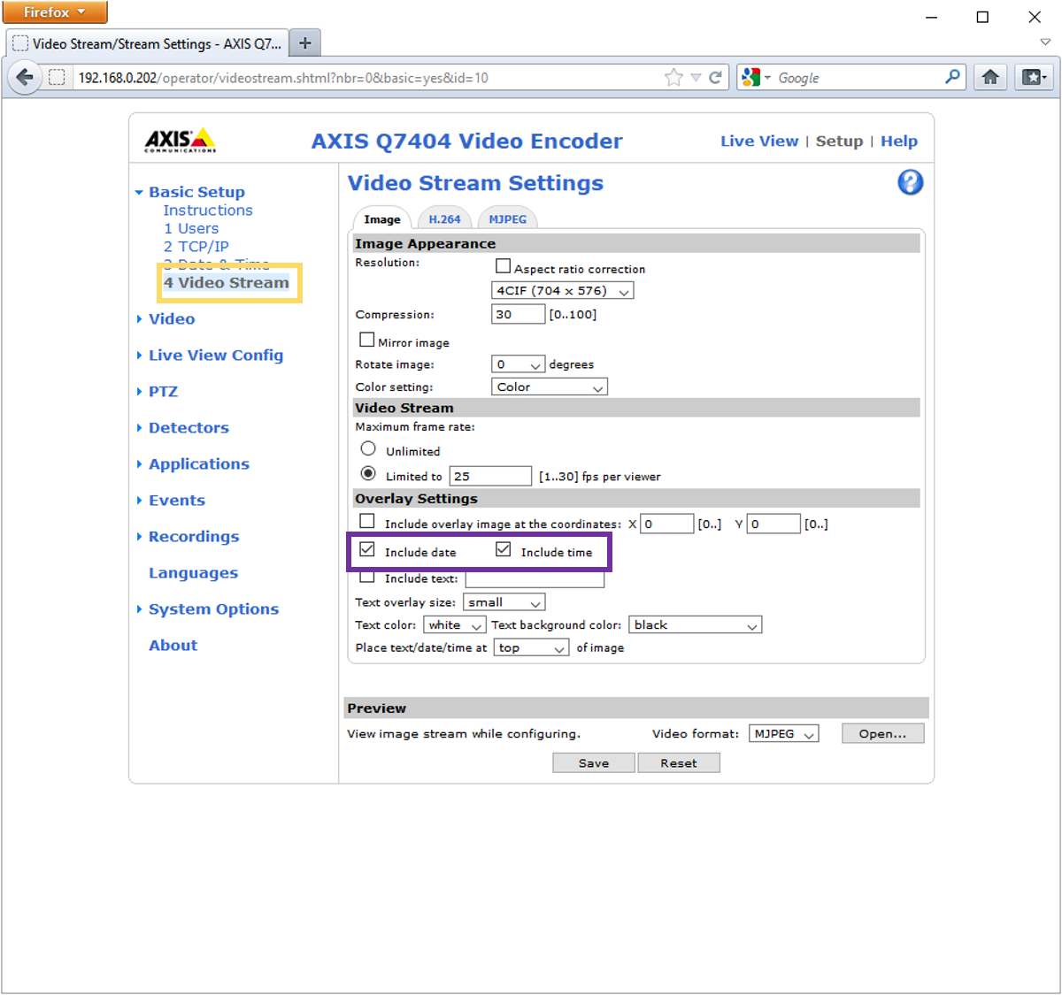
Task: Select the Unlimited frame rate option
Action: (x=368, y=449)
